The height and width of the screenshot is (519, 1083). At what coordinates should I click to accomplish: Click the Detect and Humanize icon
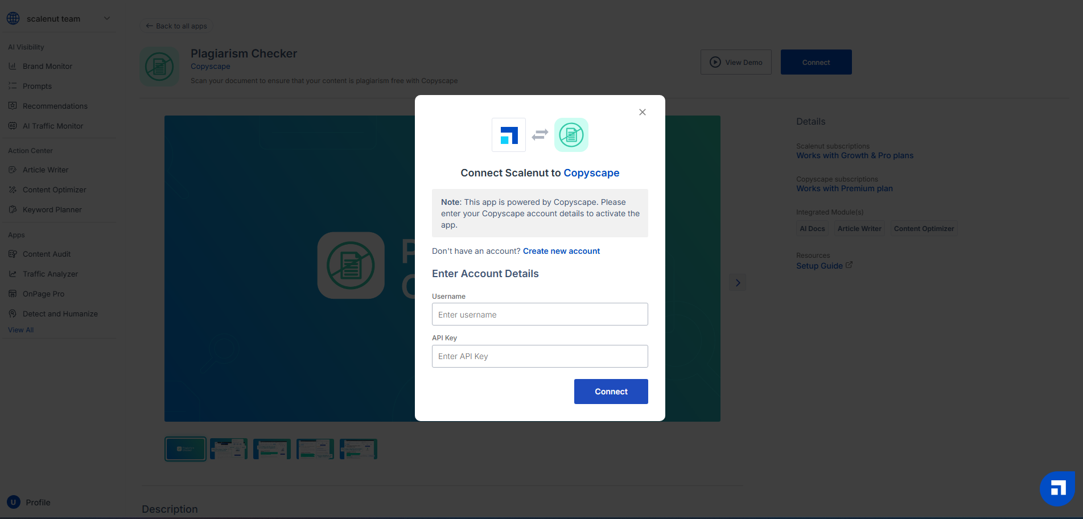[13, 314]
